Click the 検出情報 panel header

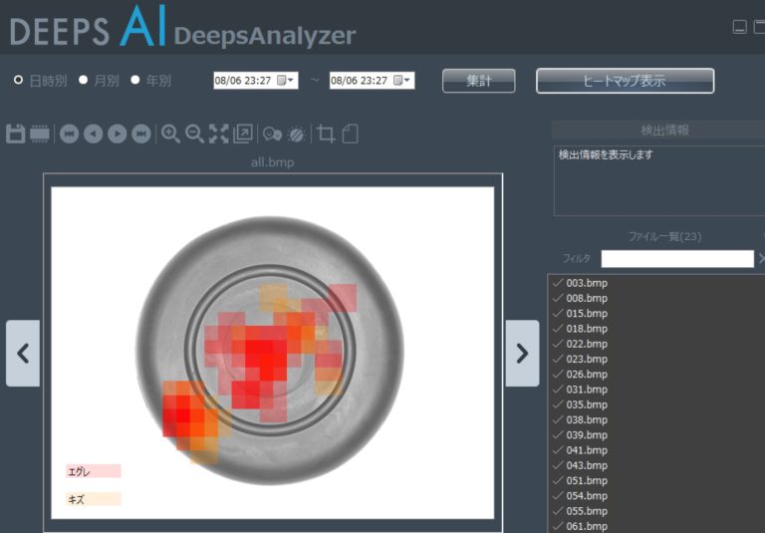coord(664,130)
